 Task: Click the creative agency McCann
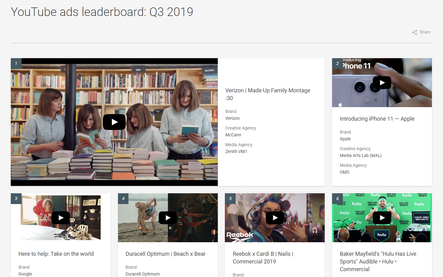[x=233, y=135]
